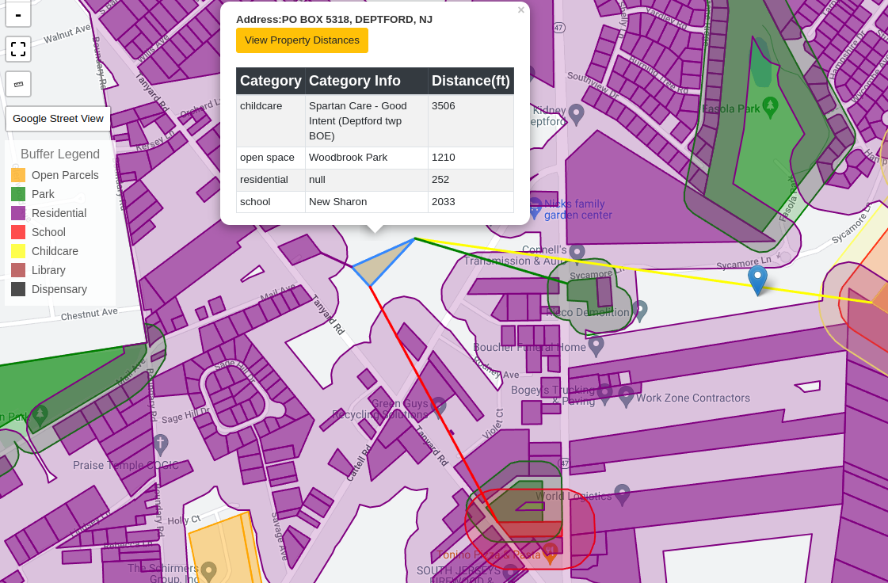The height and width of the screenshot is (583, 888).
Task: Click the Route 47 shield near the popup
Action: 559,28
